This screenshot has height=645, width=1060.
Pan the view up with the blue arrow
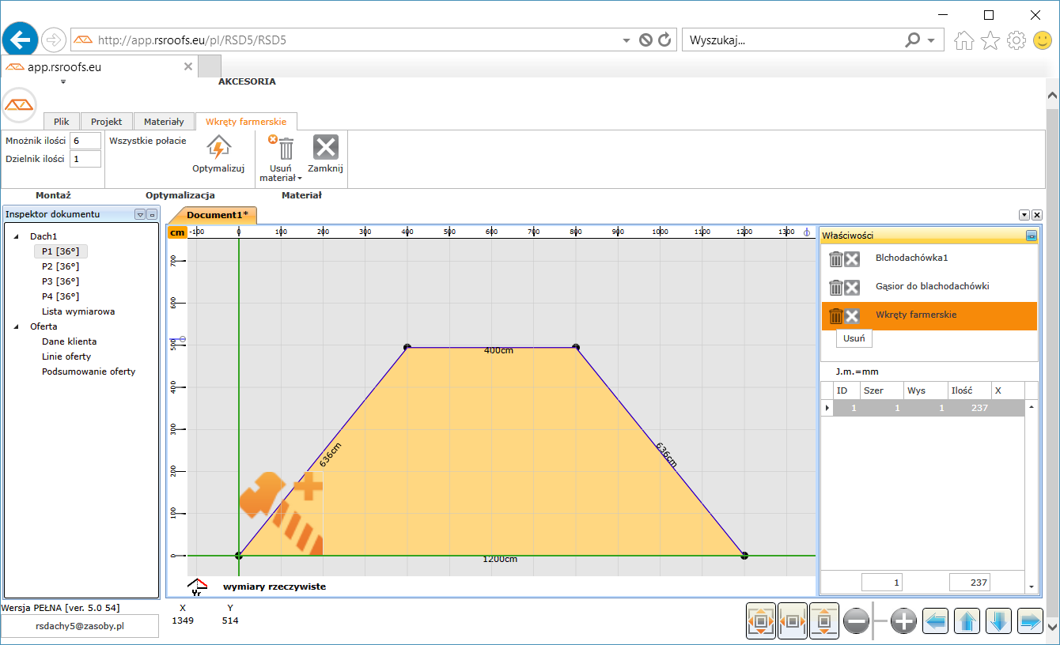click(x=967, y=621)
